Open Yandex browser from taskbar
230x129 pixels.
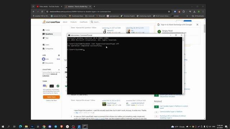pos(67,126)
